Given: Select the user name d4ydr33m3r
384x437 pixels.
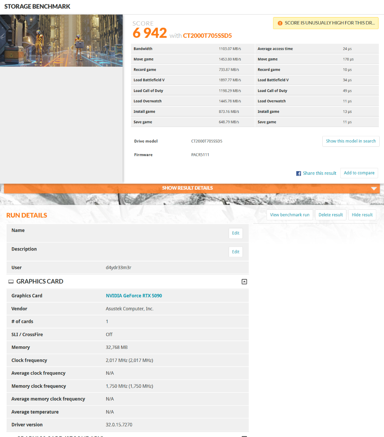Looking at the screenshot, I should [x=119, y=268].
